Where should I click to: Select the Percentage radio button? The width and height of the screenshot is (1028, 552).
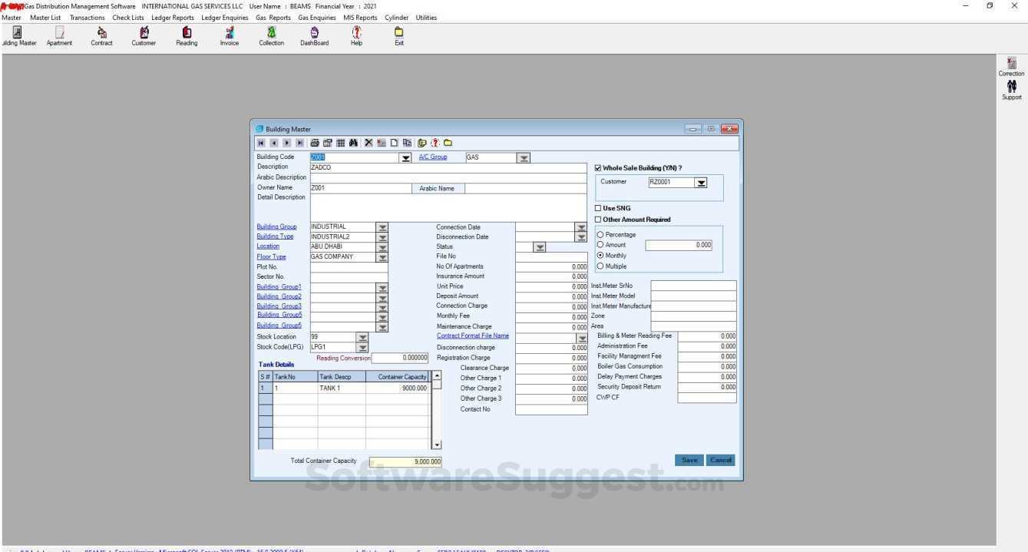click(600, 234)
